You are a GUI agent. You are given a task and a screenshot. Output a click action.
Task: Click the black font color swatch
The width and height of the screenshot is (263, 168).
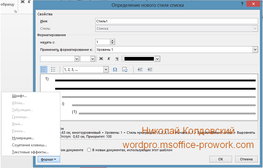point(139,59)
